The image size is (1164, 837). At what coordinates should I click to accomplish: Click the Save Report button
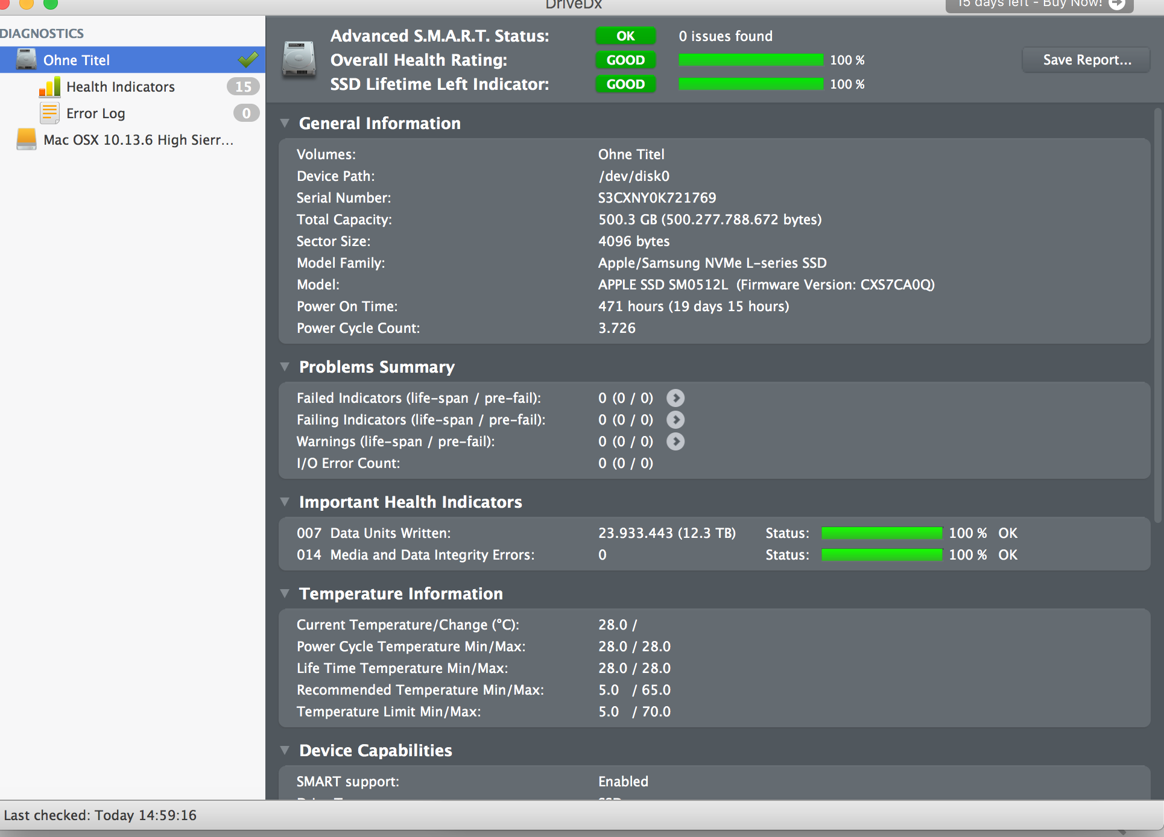point(1086,60)
